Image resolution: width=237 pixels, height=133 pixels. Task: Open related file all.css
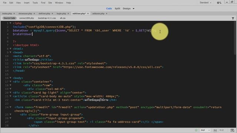[x=63, y=18]
